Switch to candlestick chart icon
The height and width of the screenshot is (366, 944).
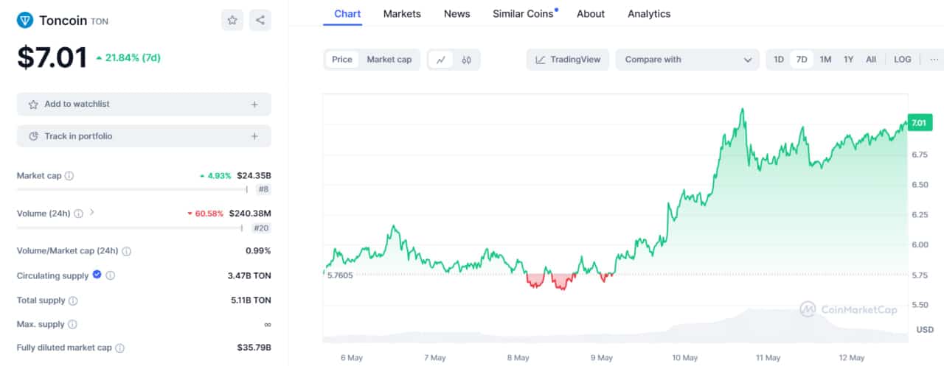tap(466, 60)
